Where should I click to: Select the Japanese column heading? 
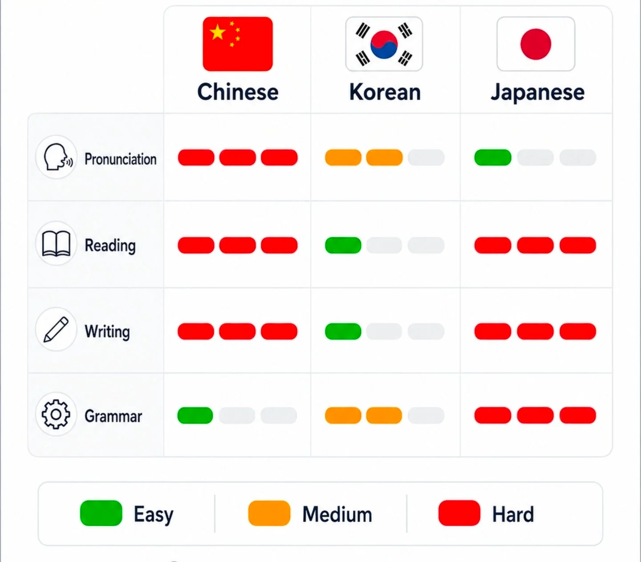(538, 93)
